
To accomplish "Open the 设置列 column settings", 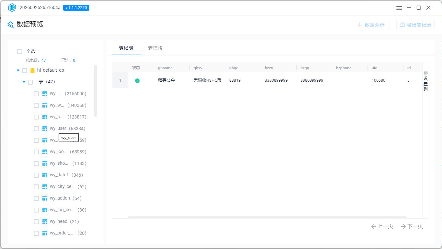I will click(x=426, y=81).
